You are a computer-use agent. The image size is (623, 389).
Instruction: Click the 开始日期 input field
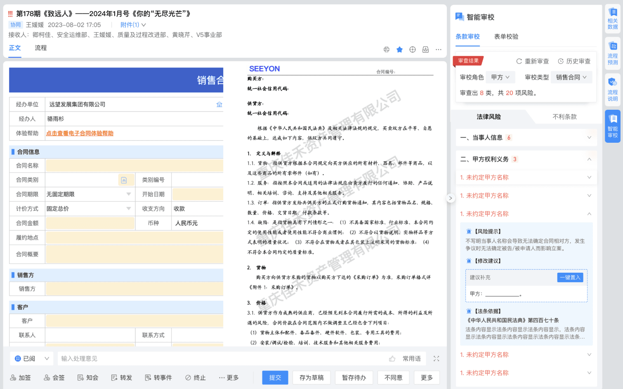coord(198,194)
